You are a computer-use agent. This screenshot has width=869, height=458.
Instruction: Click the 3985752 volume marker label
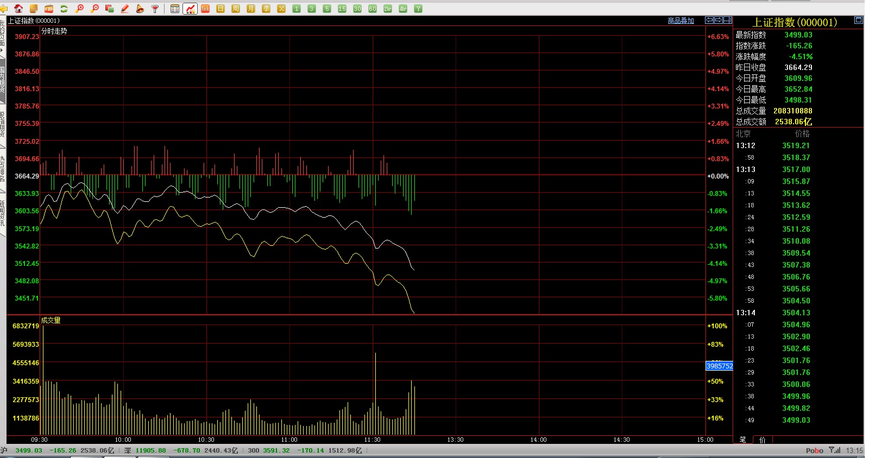point(719,366)
